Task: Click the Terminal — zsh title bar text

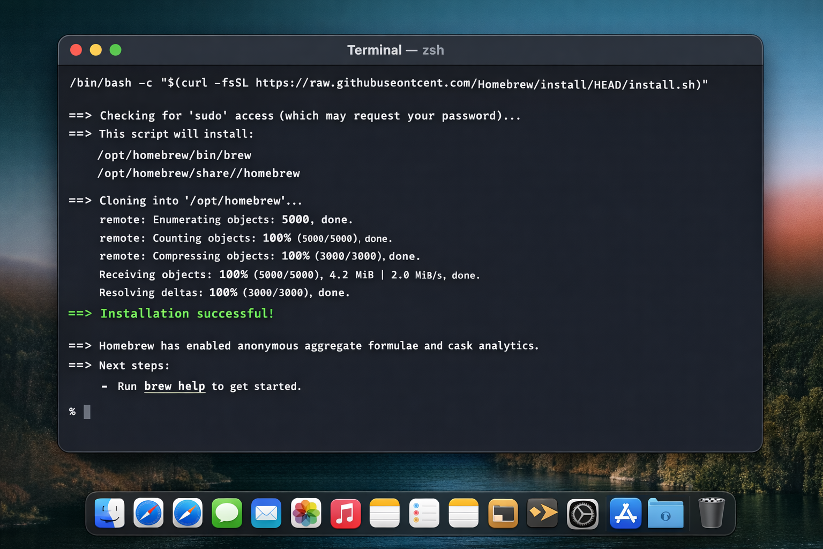Action: (395, 50)
